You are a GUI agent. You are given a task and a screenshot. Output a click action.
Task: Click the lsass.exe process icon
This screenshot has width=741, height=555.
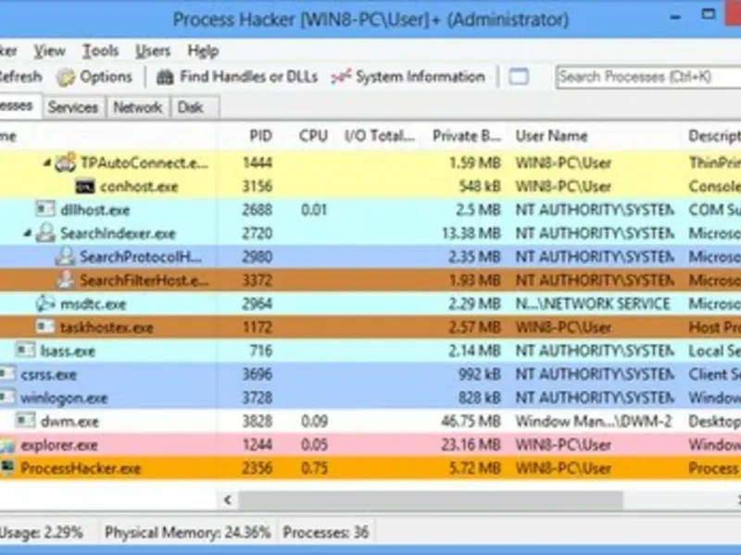pos(26,351)
